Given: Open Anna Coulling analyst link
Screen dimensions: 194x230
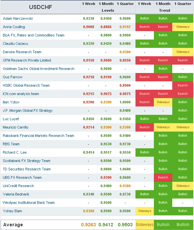Looking at the screenshot, I should (14, 27).
